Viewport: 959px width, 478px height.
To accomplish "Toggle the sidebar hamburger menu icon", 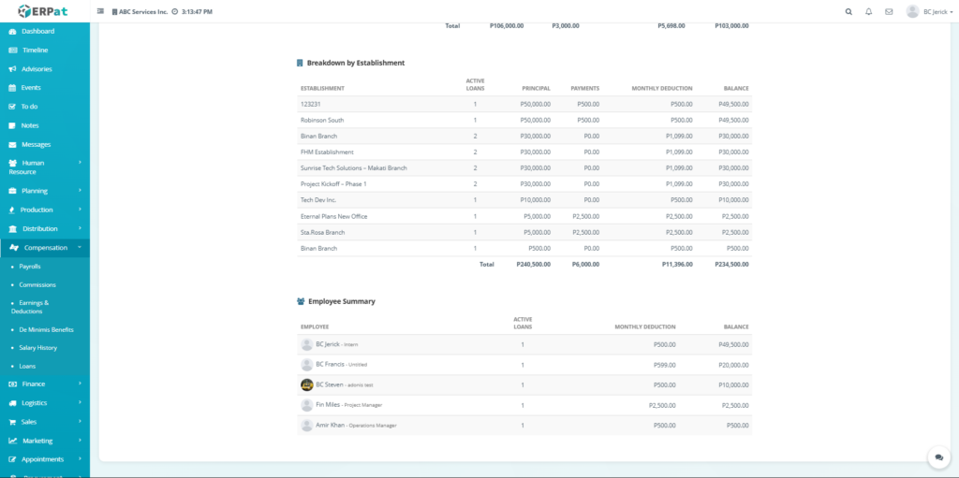I will coord(100,12).
